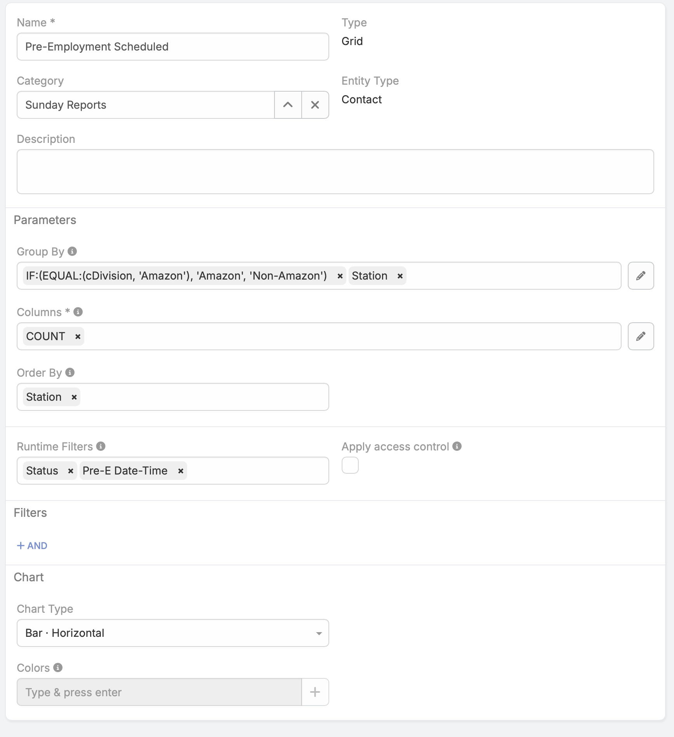Remove the IF:(EQUAL cDivision expression tag
The width and height of the screenshot is (674, 737).
(x=340, y=276)
